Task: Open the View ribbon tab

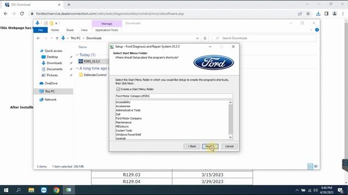Action: pos(84,30)
